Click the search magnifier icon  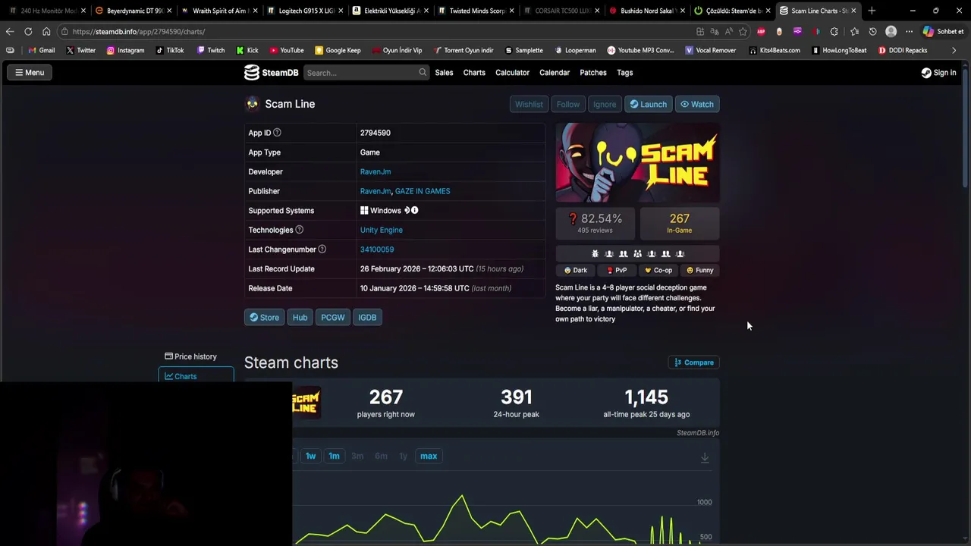(x=423, y=73)
